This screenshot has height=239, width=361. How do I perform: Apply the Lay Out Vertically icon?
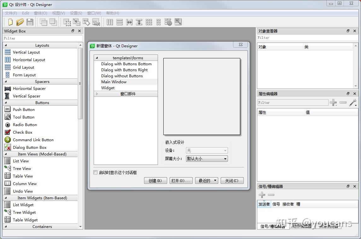(x=120, y=22)
